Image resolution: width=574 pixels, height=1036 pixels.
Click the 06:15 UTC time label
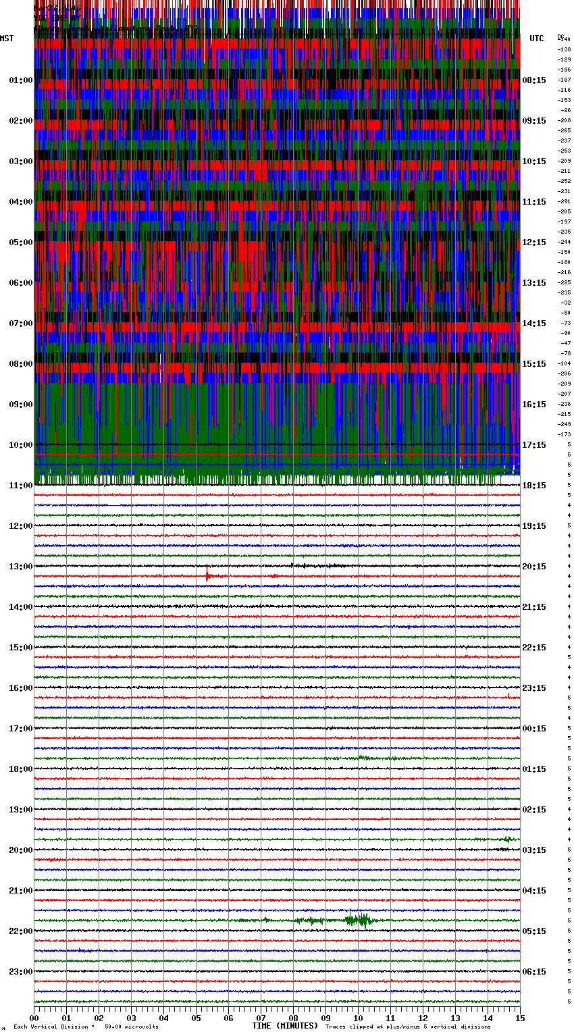point(534,972)
